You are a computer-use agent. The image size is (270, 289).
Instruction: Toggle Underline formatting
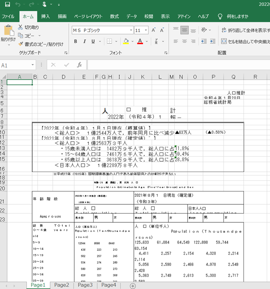93,41
